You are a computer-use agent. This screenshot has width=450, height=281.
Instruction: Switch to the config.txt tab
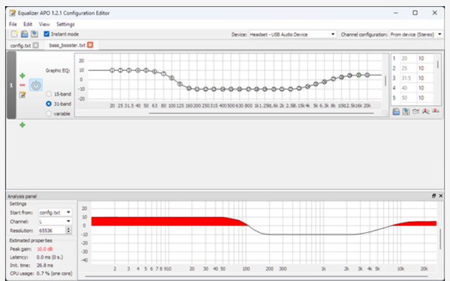coord(20,45)
